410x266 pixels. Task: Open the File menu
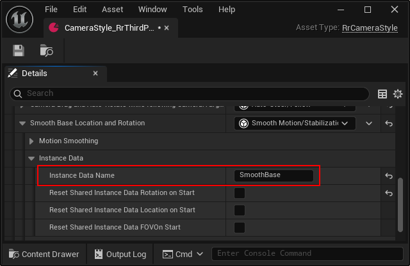(x=51, y=10)
